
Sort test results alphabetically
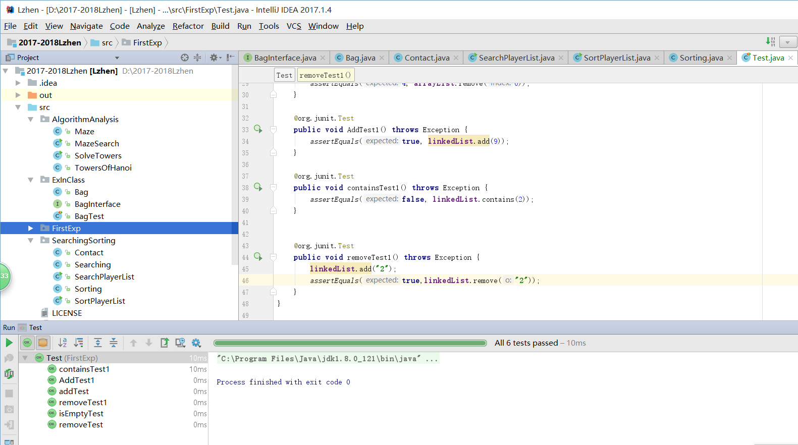[x=63, y=343]
